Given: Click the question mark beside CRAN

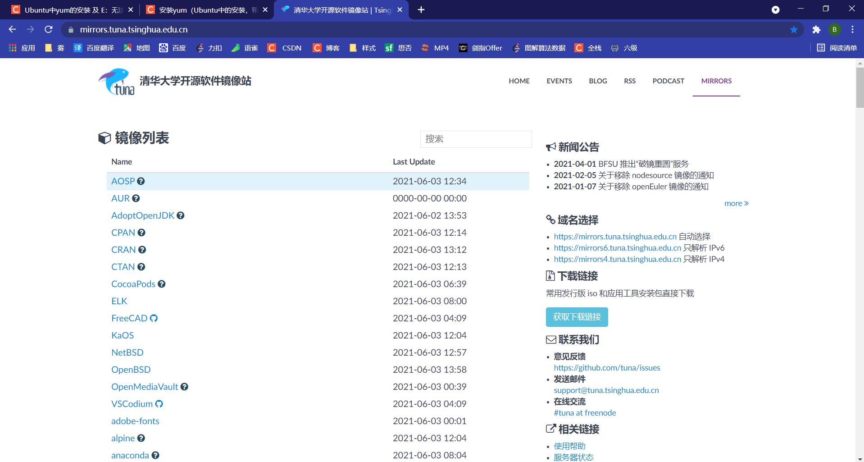Looking at the screenshot, I should click(142, 250).
